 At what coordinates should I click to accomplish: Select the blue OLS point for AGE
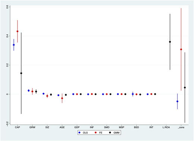[x=58, y=95]
